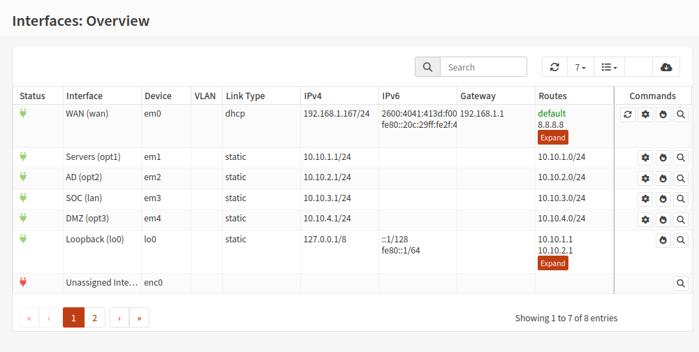This screenshot has height=352, width=699.
Task: Open settings gear for SOC (lan)
Action: (x=646, y=199)
